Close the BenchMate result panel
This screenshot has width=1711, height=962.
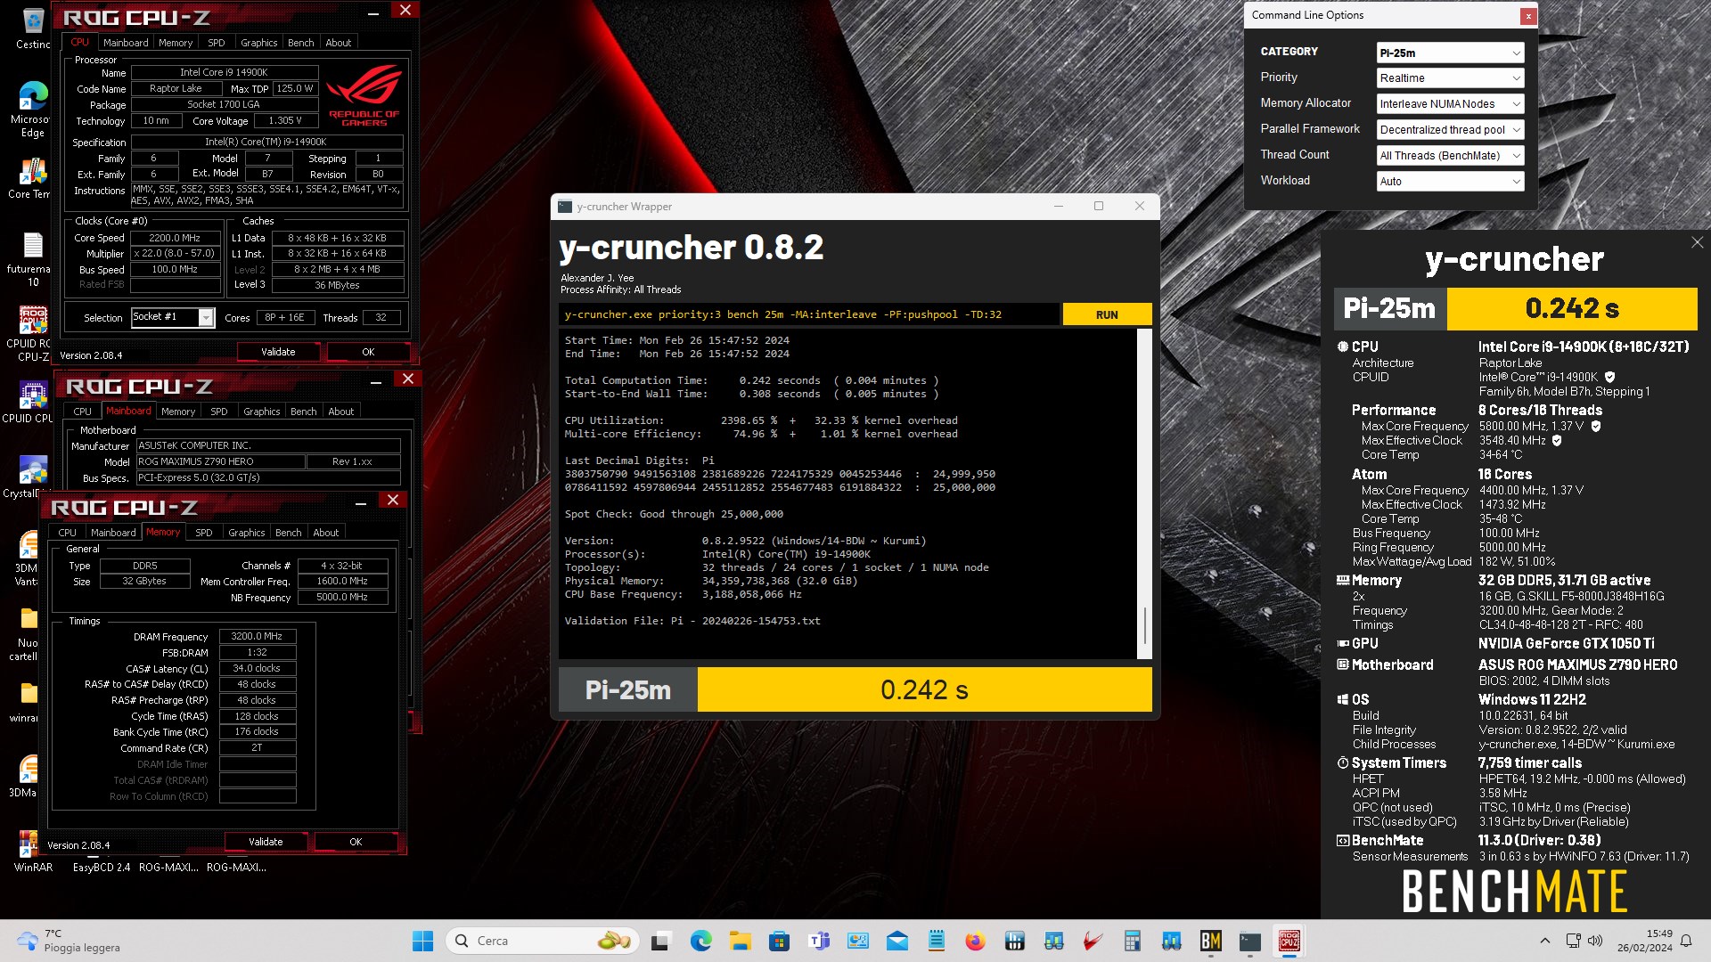pos(1697,242)
